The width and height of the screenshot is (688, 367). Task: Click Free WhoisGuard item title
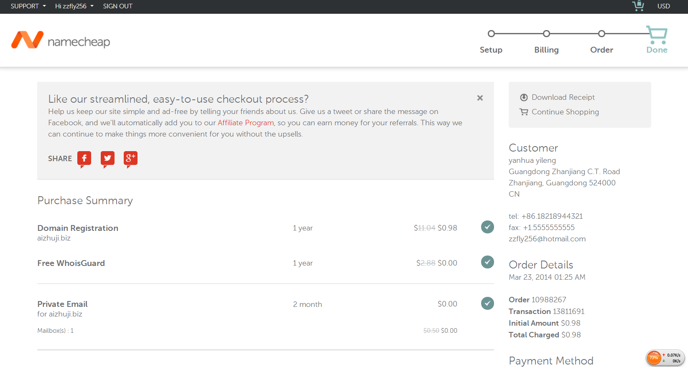tap(71, 263)
